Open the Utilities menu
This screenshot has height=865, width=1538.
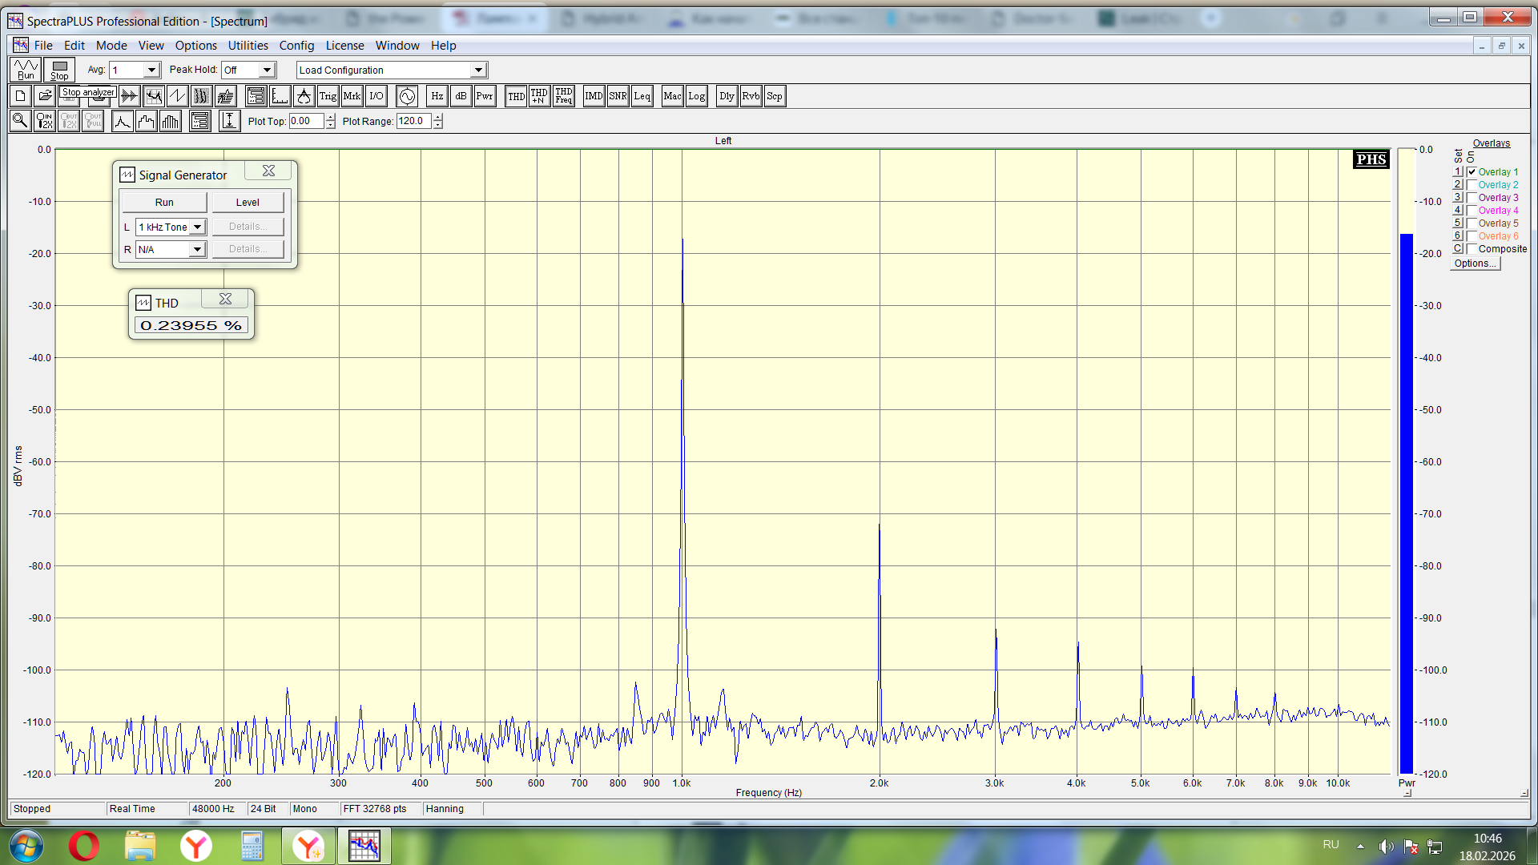tap(248, 46)
